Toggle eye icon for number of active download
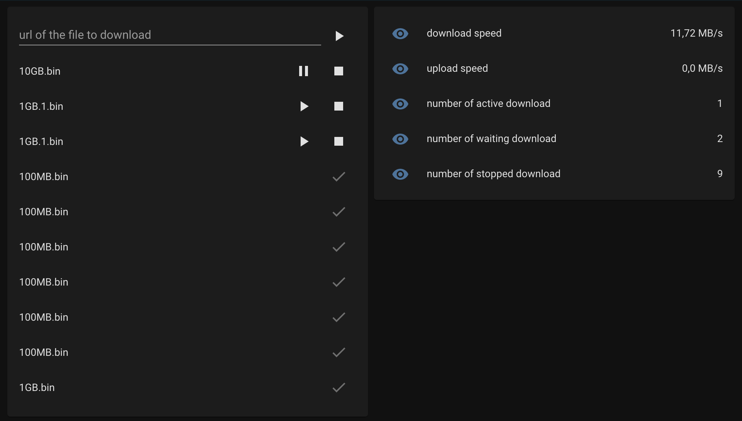742x421 pixels. point(400,104)
